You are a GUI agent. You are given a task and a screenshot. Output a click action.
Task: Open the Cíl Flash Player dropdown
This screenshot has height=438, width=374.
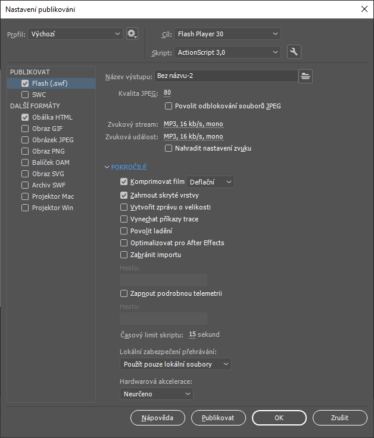(x=227, y=34)
